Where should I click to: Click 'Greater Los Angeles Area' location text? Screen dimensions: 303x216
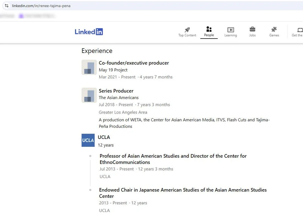coord(123,112)
